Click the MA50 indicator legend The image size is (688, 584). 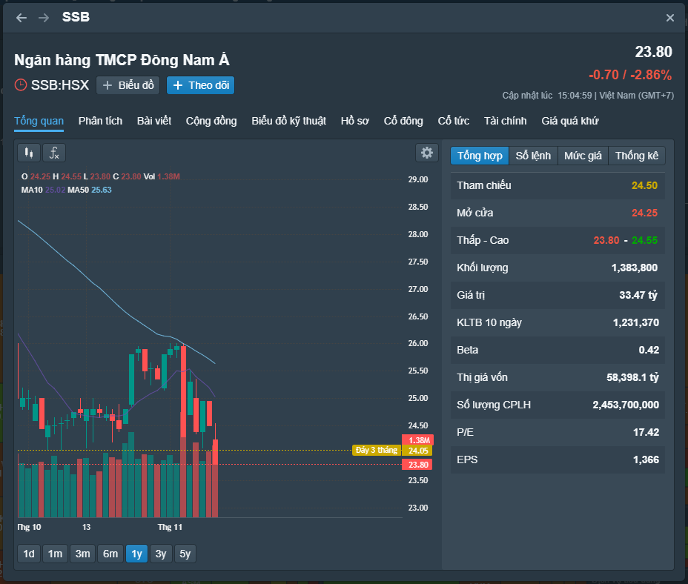coord(90,190)
